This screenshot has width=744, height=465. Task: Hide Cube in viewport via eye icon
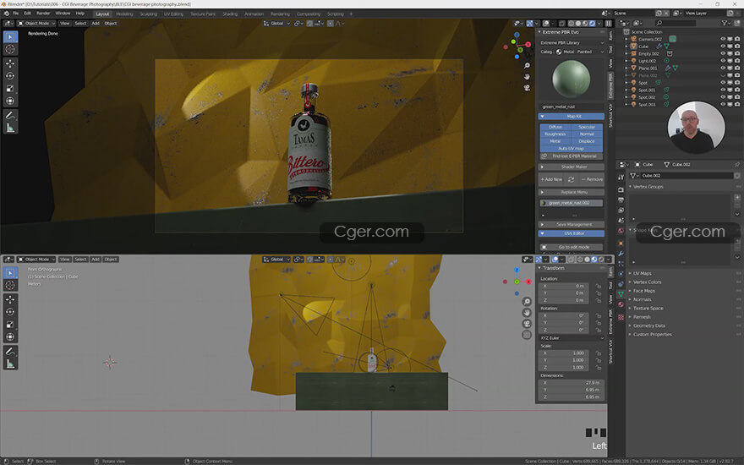click(x=723, y=46)
